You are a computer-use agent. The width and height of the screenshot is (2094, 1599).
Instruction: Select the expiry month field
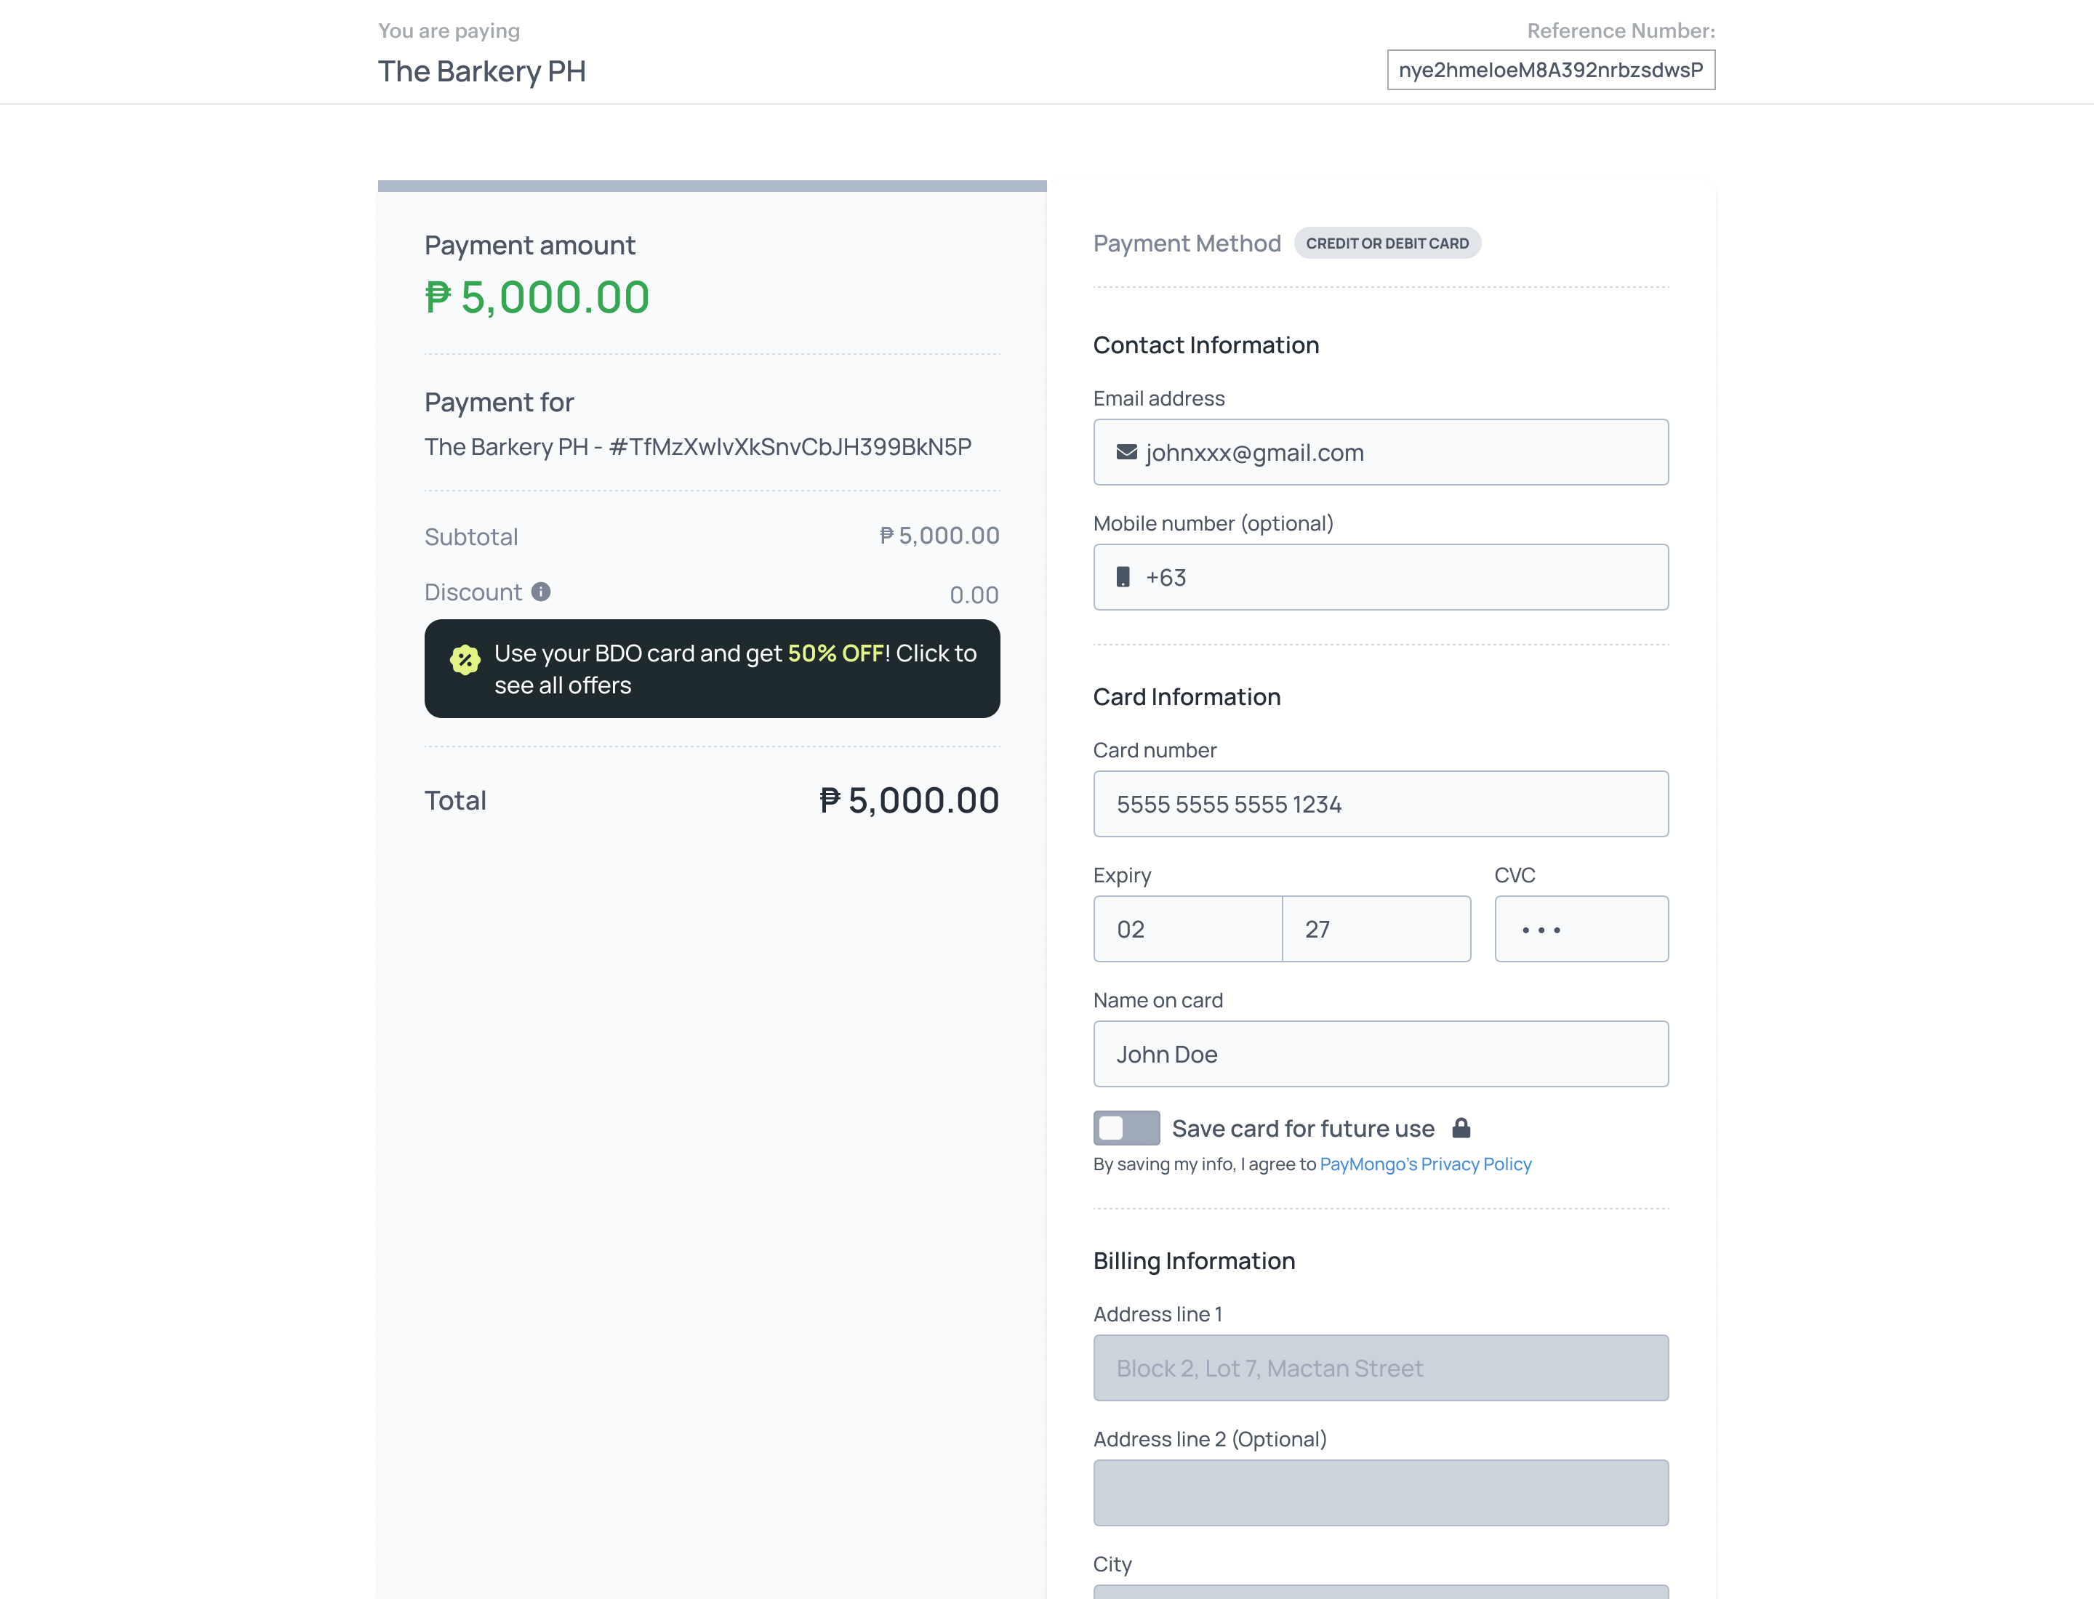click(x=1187, y=929)
